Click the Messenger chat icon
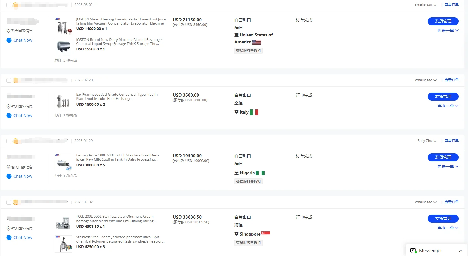 click(x=413, y=251)
